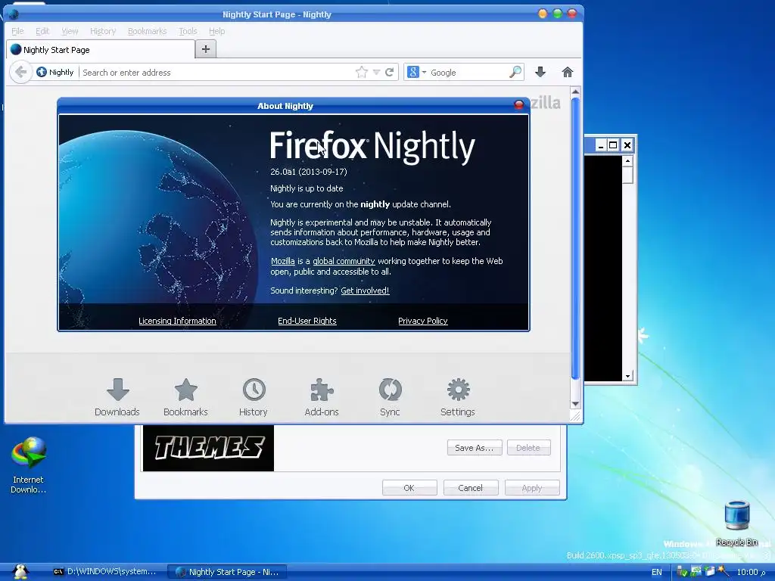Click the back arrow navigation button
Image resolution: width=775 pixels, height=581 pixels.
pyautogui.click(x=20, y=72)
